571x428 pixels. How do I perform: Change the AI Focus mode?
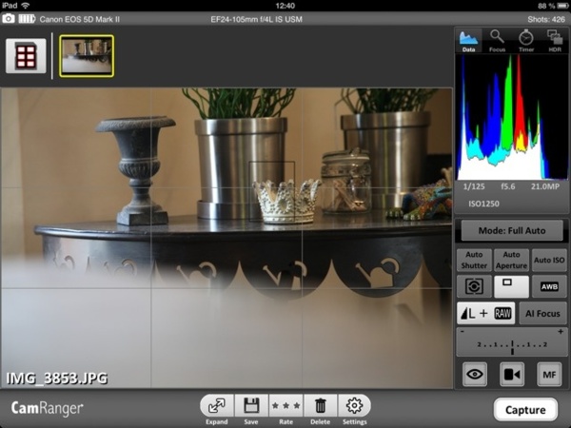[x=542, y=313]
